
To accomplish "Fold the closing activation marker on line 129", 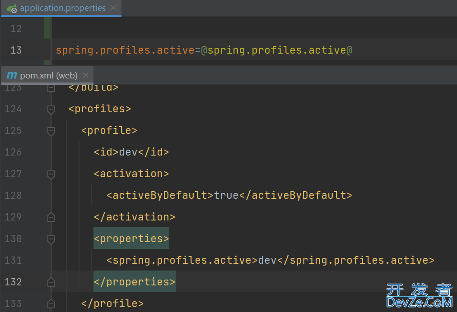I will (51, 217).
